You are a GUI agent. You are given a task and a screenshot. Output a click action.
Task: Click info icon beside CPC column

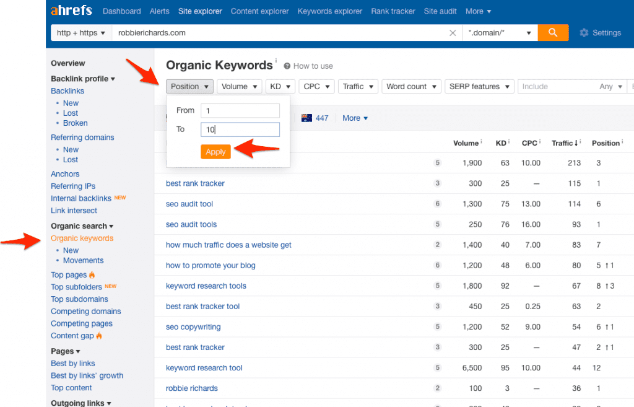tap(540, 142)
